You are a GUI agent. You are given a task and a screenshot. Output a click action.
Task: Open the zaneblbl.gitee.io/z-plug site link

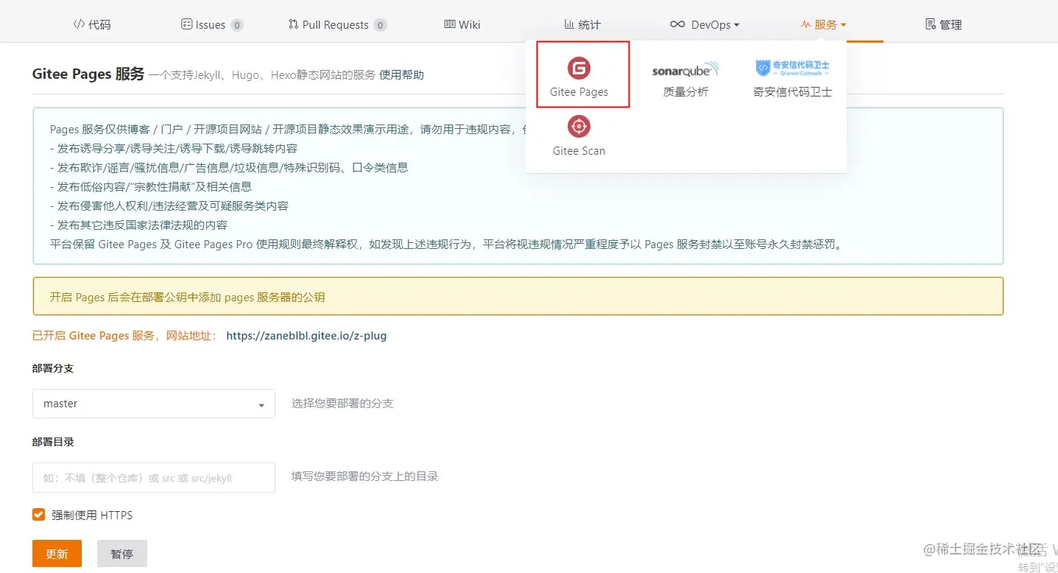coord(306,335)
